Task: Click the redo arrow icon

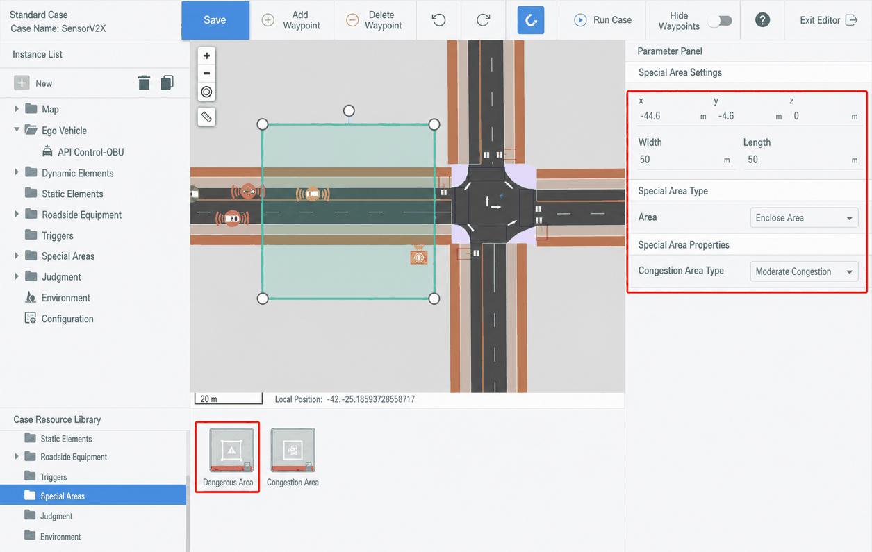Action: (x=484, y=20)
